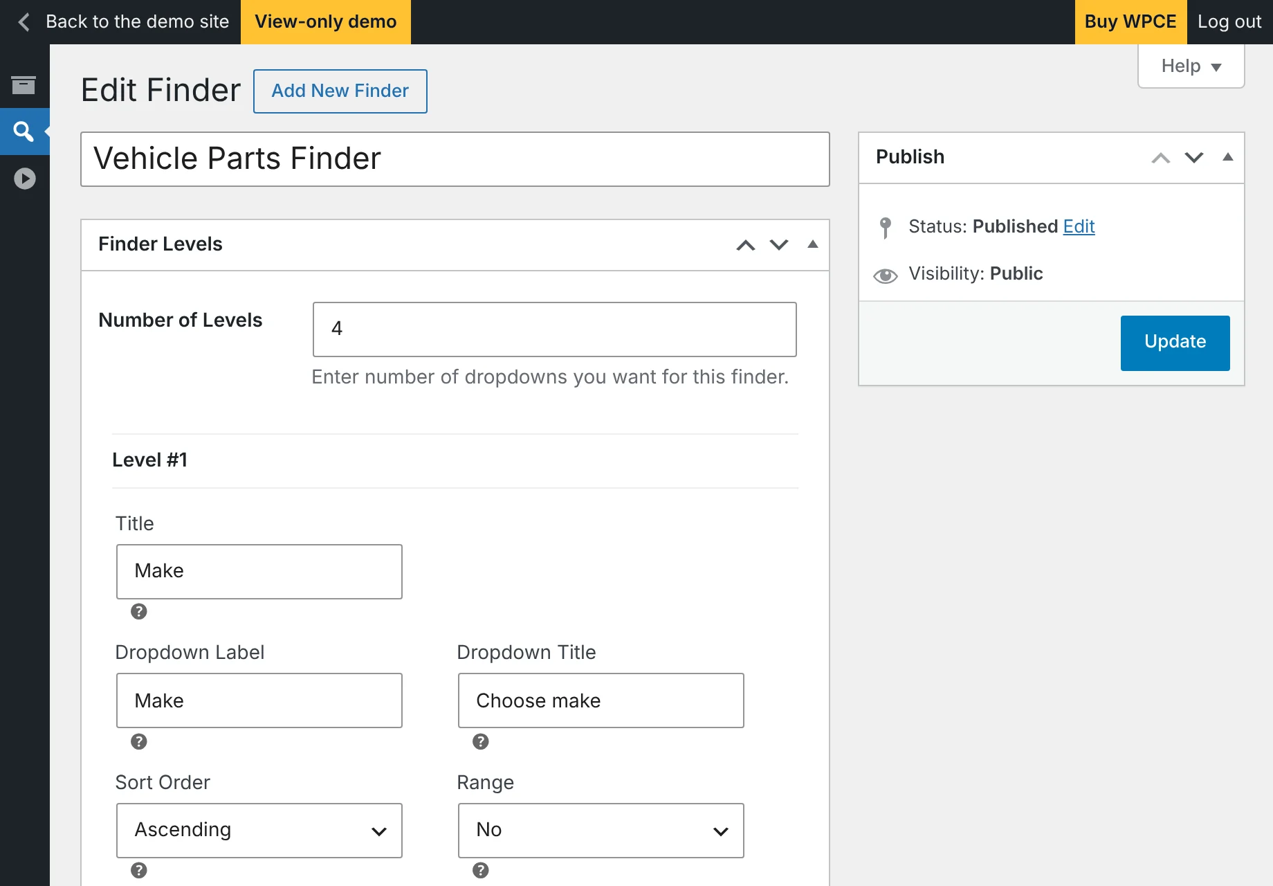Click the play circle icon in sidebar
This screenshot has height=886, width=1273.
click(24, 179)
